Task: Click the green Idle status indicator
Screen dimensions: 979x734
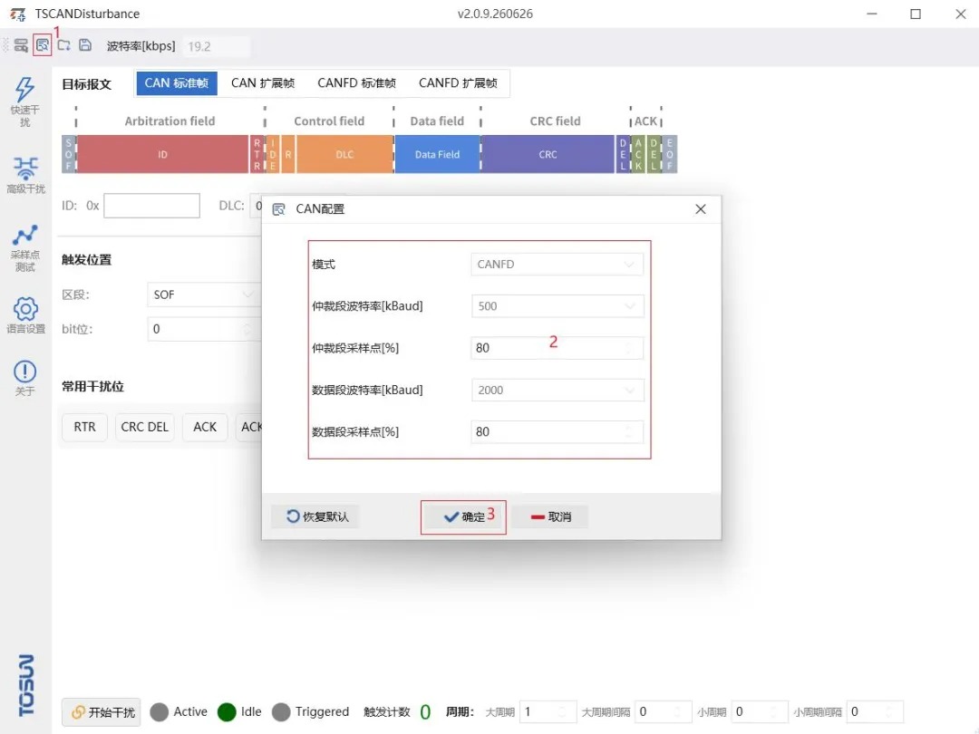Action: coord(227,711)
